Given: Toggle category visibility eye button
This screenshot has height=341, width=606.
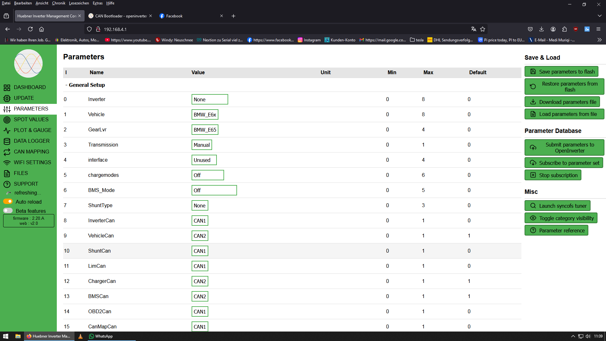Looking at the screenshot, I should tap(561, 218).
